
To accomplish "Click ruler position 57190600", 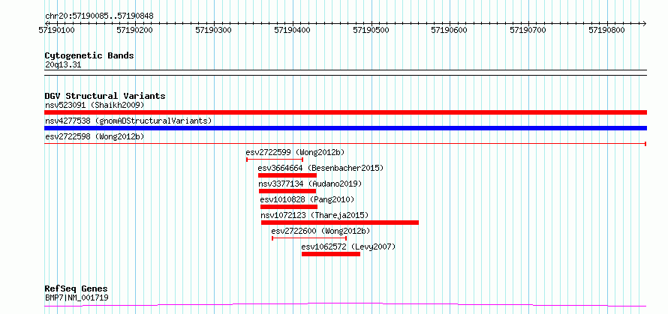I will tap(450, 30).
